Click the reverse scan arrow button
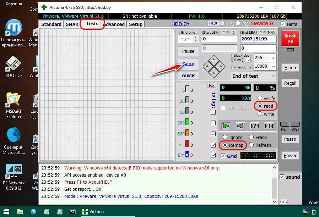The width and height of the screenshot is (319, 217). (x=240, y=126)
